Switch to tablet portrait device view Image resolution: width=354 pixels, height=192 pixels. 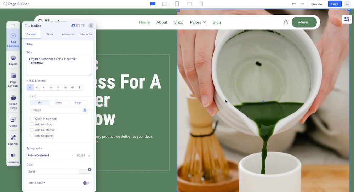click(x=177, y=4)
